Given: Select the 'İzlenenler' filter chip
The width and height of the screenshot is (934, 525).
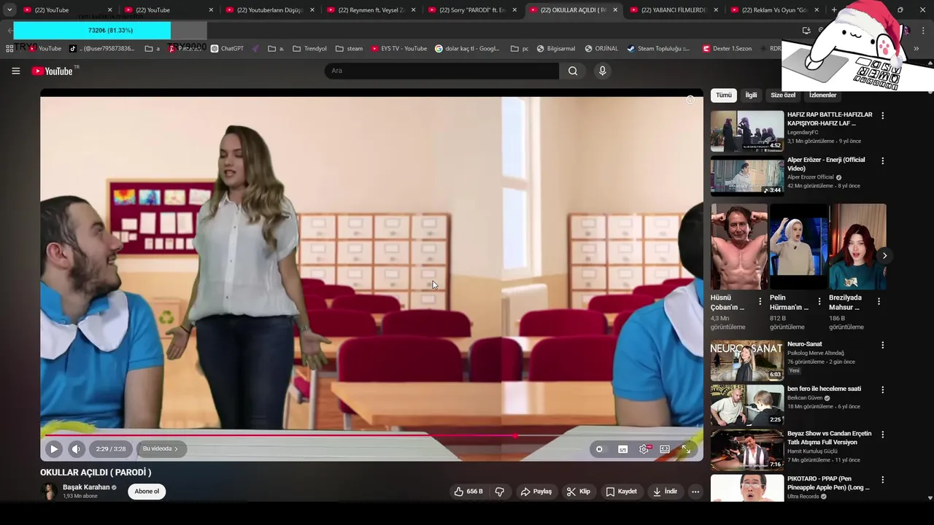Looking at the screenshot, I should click(822, 96).
